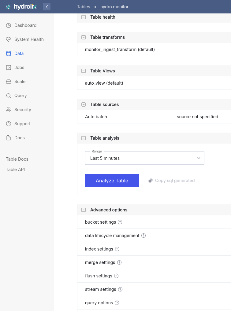Open the Range time dropdown
Screen dimensions: 231x311
pos(144,158)
